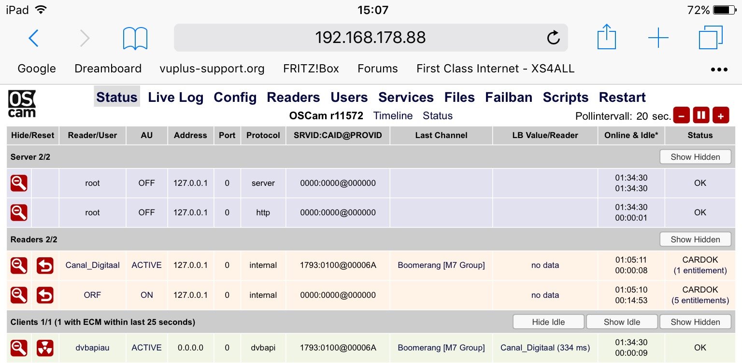Tap the address bar showing 192.168.178.88

[x=371, y=38]
